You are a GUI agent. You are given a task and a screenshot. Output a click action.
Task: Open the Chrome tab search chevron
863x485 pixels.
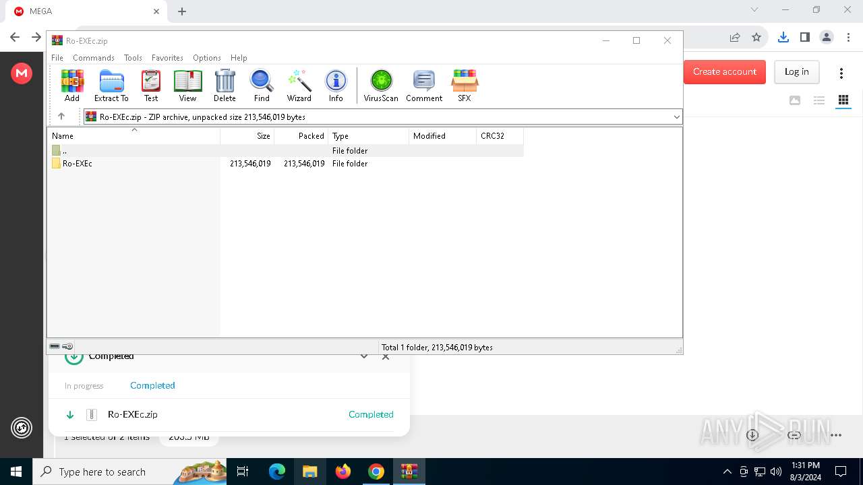coord(754,9)
